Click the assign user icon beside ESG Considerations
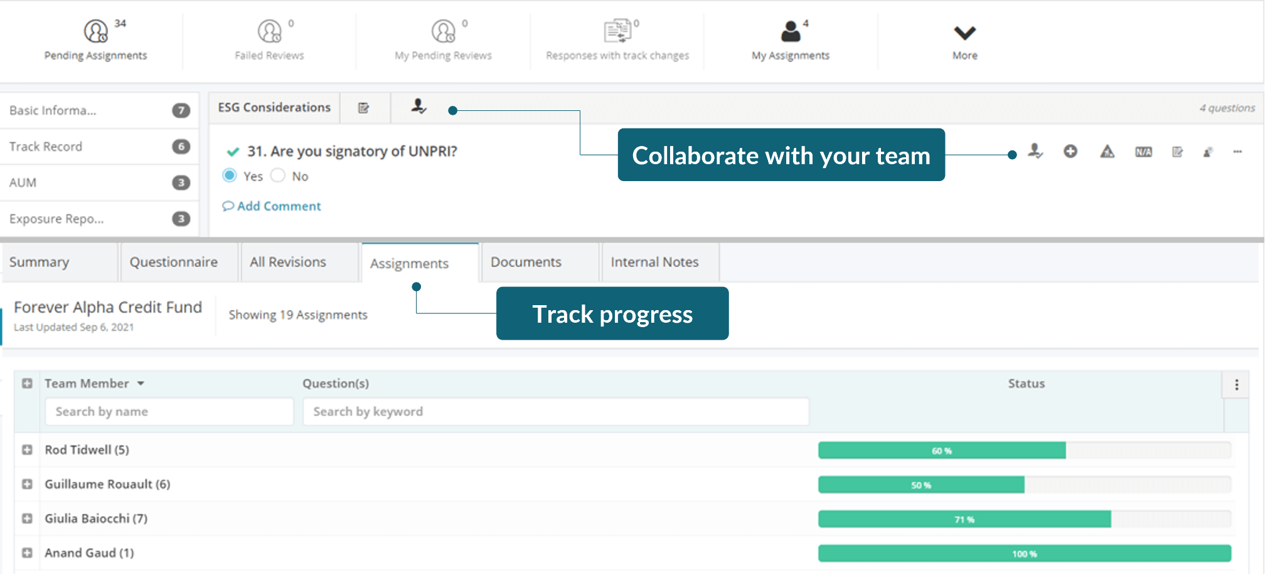This screenshot has width=1285, height=574. [x=419, y=107]
